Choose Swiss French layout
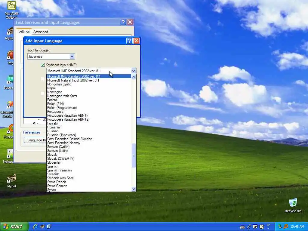The image size is (308, 231). click(89, 182)
